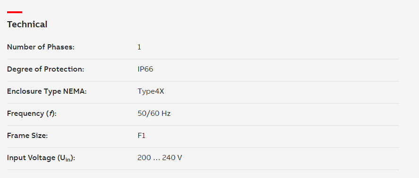
Task: Click the red accent bar above Technical
Action: [15, 12]
